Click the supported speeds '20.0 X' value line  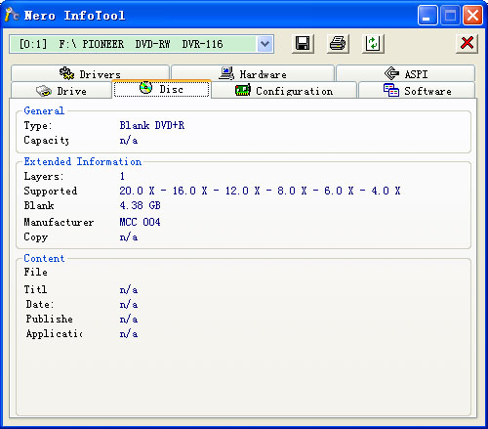click(260, 191)
